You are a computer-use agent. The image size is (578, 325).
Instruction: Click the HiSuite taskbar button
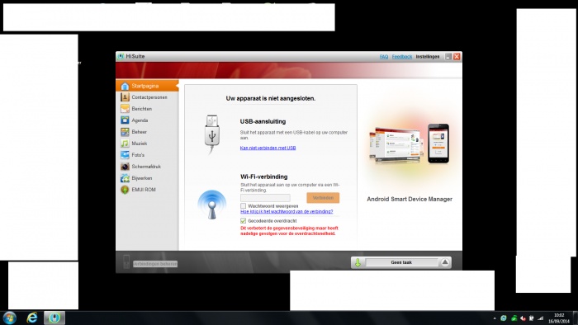click(x=54, y=318)
